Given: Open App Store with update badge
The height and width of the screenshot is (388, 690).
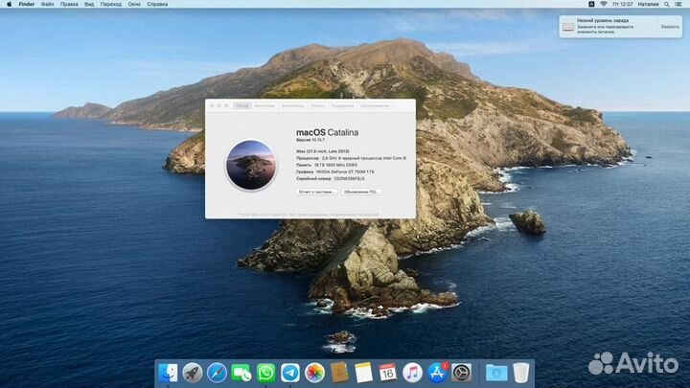Looking at the screenshot, I should coord(437,373).
